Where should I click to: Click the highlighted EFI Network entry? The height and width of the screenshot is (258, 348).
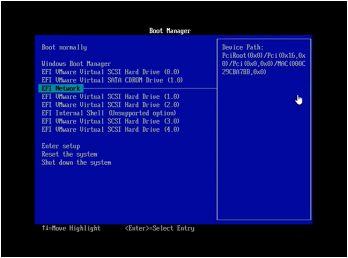pos(61,89)
